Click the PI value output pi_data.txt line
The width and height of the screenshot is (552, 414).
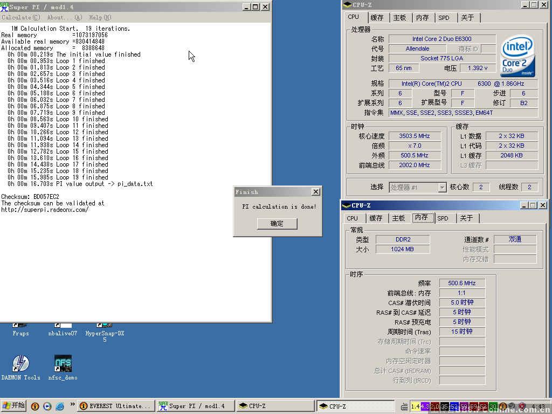80,184
